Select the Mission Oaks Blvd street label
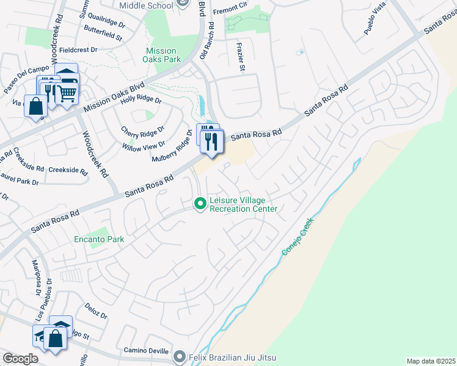The width and height of the screenshot is (457, 366). [114, 97]
